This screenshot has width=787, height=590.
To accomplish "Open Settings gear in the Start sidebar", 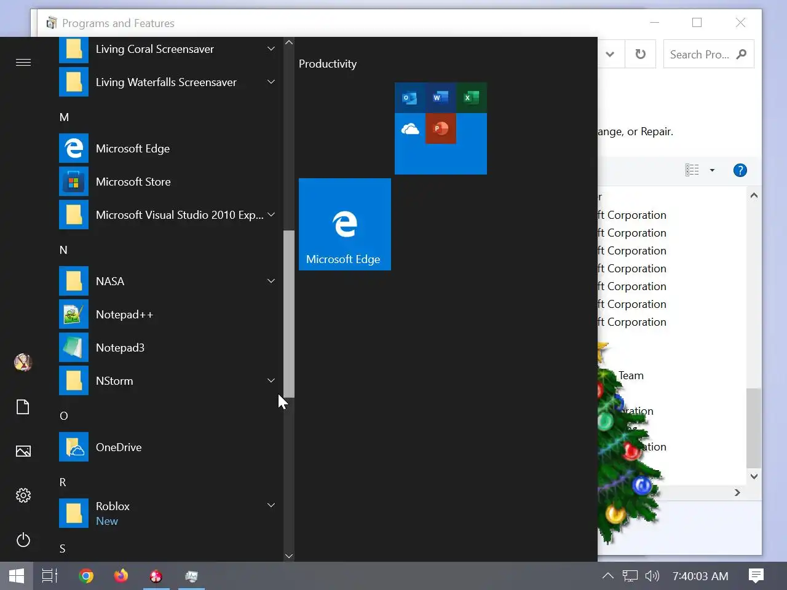I will tap(23, 495).
